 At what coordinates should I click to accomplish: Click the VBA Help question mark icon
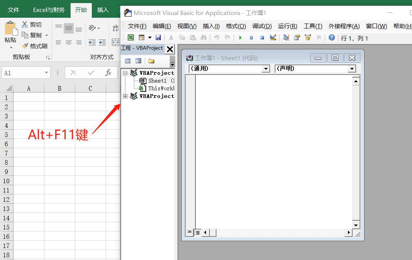(331, 37)
